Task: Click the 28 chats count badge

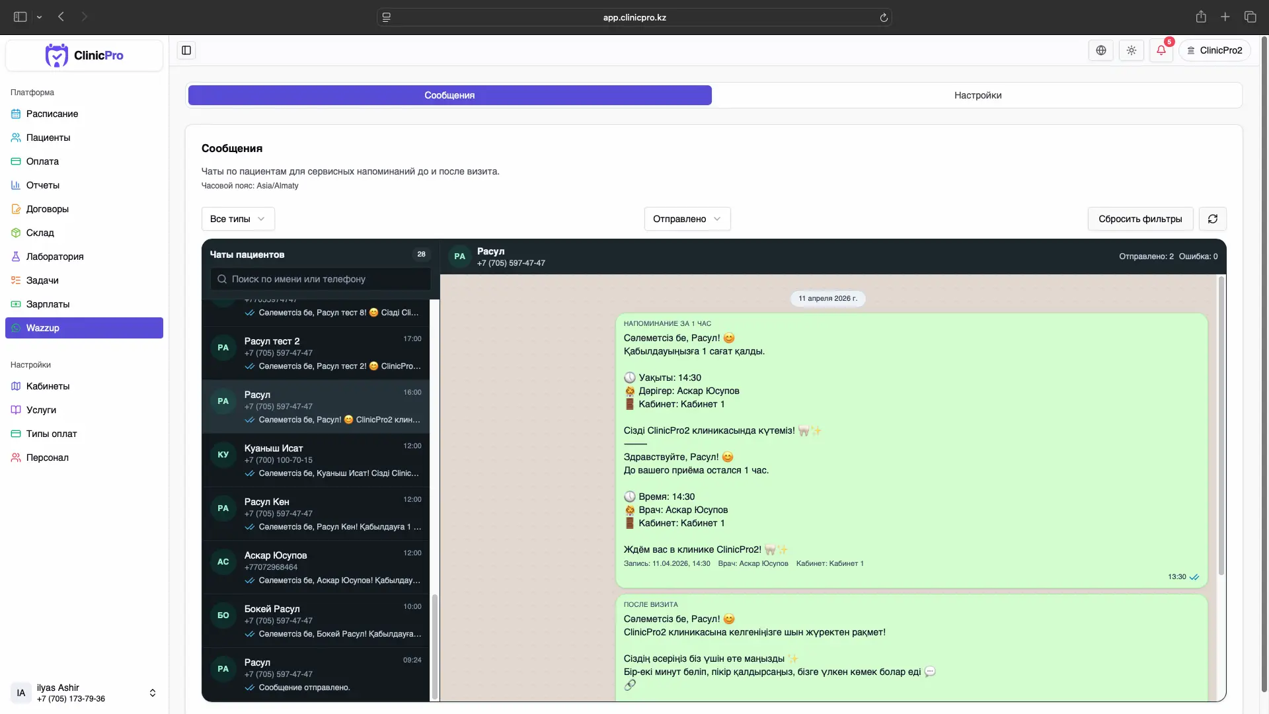Action: [421, 255]
